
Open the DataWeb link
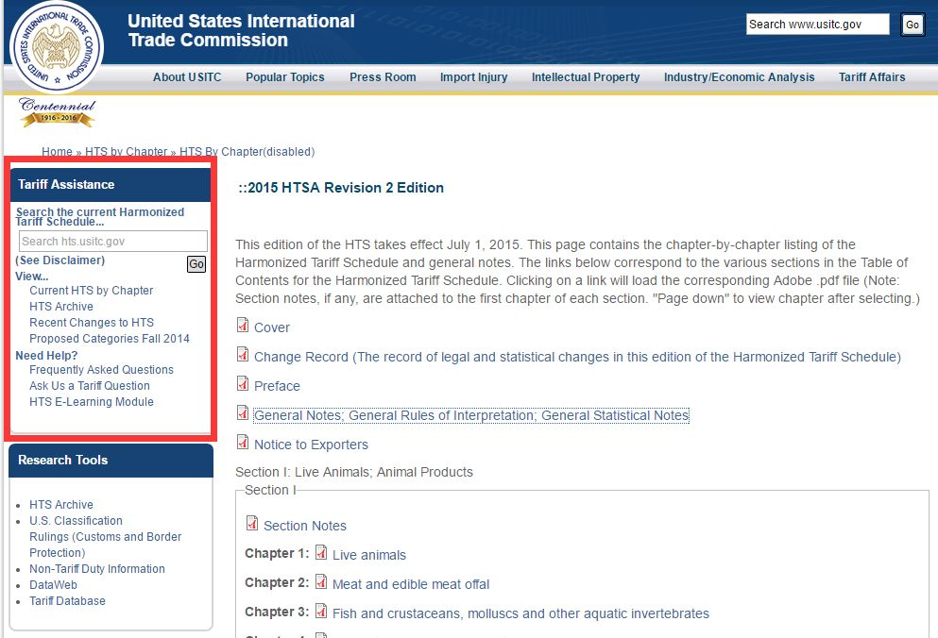point(53,585)
